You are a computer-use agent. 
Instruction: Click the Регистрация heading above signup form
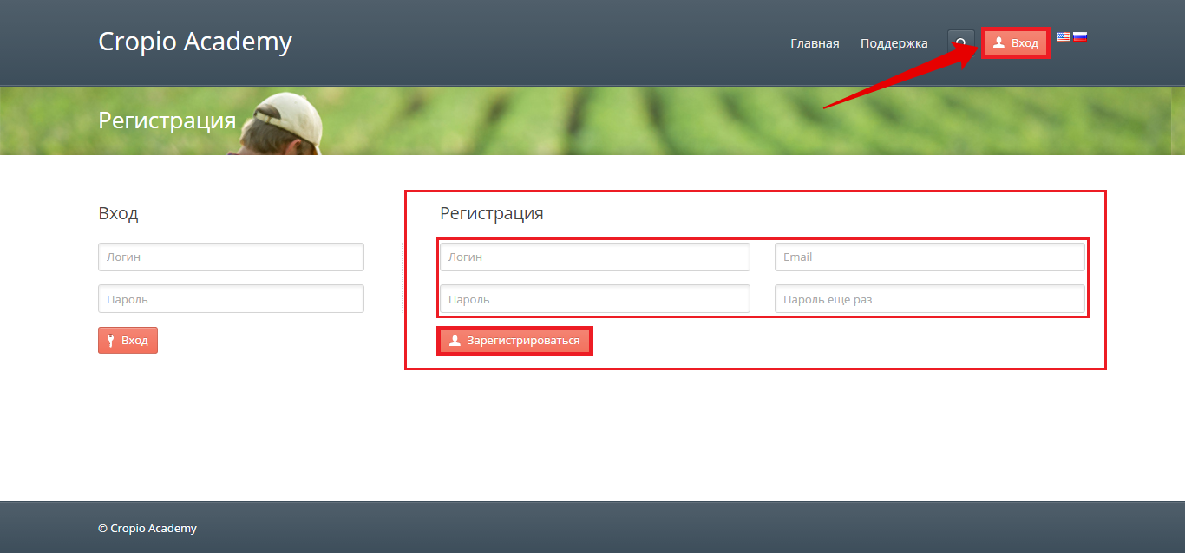click(492, 213)
